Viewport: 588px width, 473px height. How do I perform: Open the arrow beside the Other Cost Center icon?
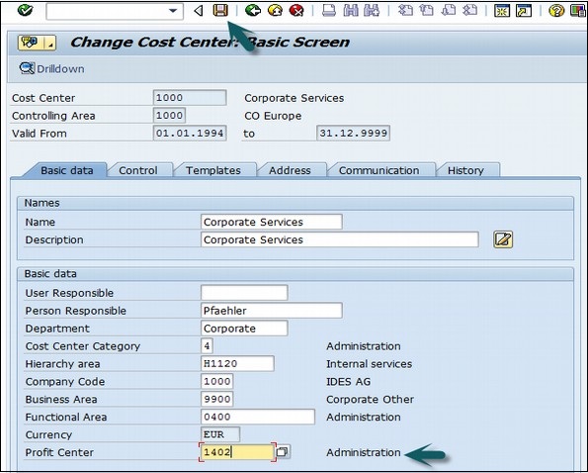(x=50, y=43)
